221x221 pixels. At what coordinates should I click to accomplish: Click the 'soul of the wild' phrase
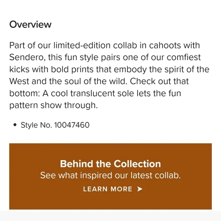[96, 81]
